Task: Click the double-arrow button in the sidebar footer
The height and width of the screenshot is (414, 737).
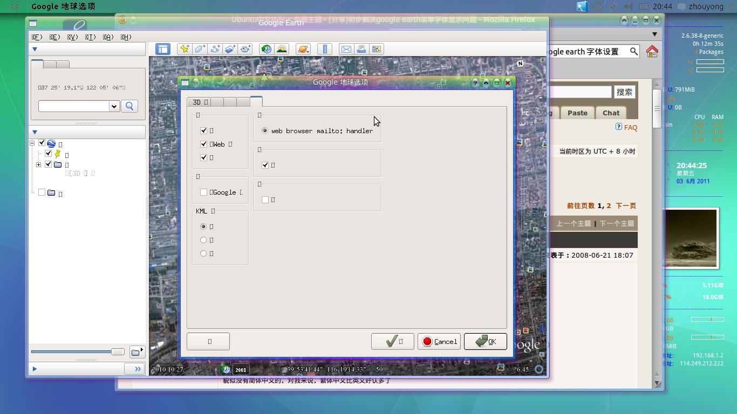Action: 134,369
